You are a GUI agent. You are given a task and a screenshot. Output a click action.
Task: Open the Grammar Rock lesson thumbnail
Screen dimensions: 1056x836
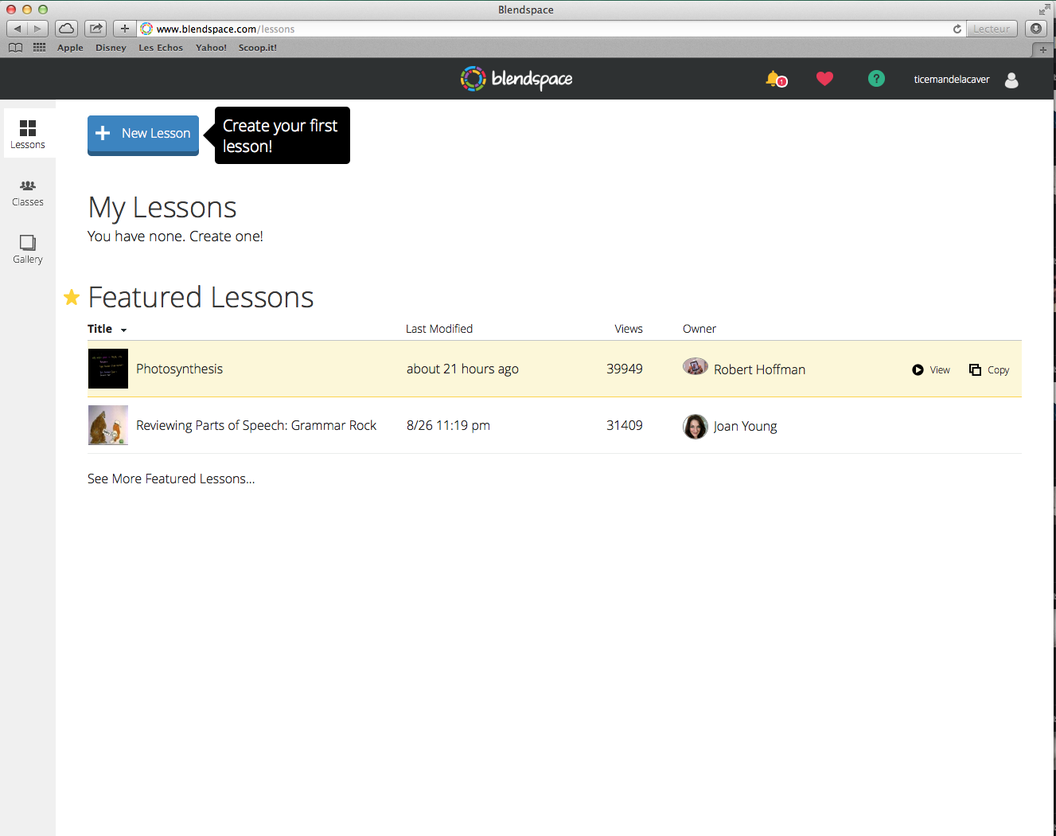(x=108, y=425)
